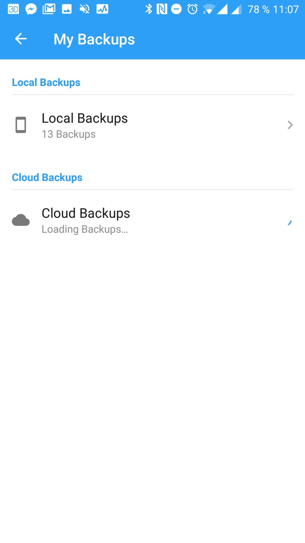Viewport: 305px width, 543px height.
Task: Open the Local Backups entry
Action: click(x=152, y=125)
